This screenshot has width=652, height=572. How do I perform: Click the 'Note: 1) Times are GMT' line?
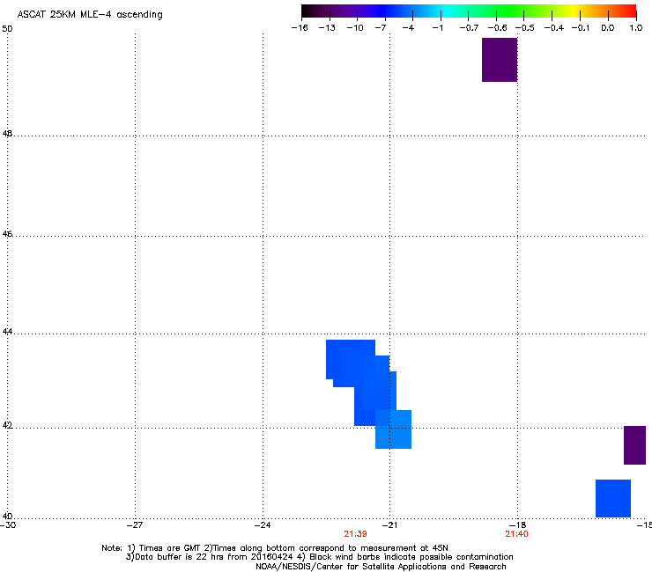[275, 548]
